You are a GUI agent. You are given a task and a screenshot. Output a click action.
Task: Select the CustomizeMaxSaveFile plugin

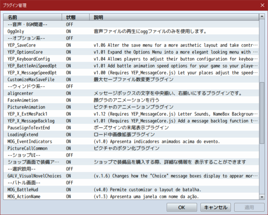[131, 79]
